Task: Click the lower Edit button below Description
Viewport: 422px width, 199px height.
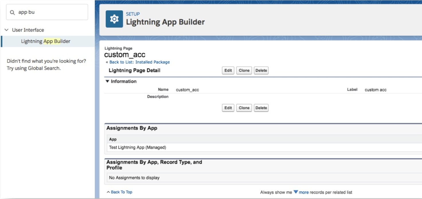Action: pyautogui.click(x=228, y=108)
